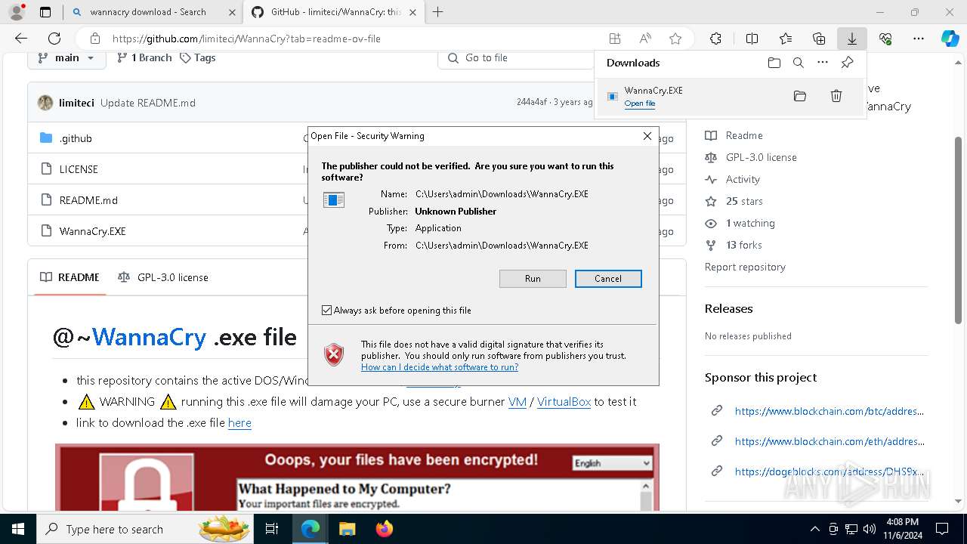Click the taskbar search box
This screenshot has width=967, height=544.
[145, 529]
